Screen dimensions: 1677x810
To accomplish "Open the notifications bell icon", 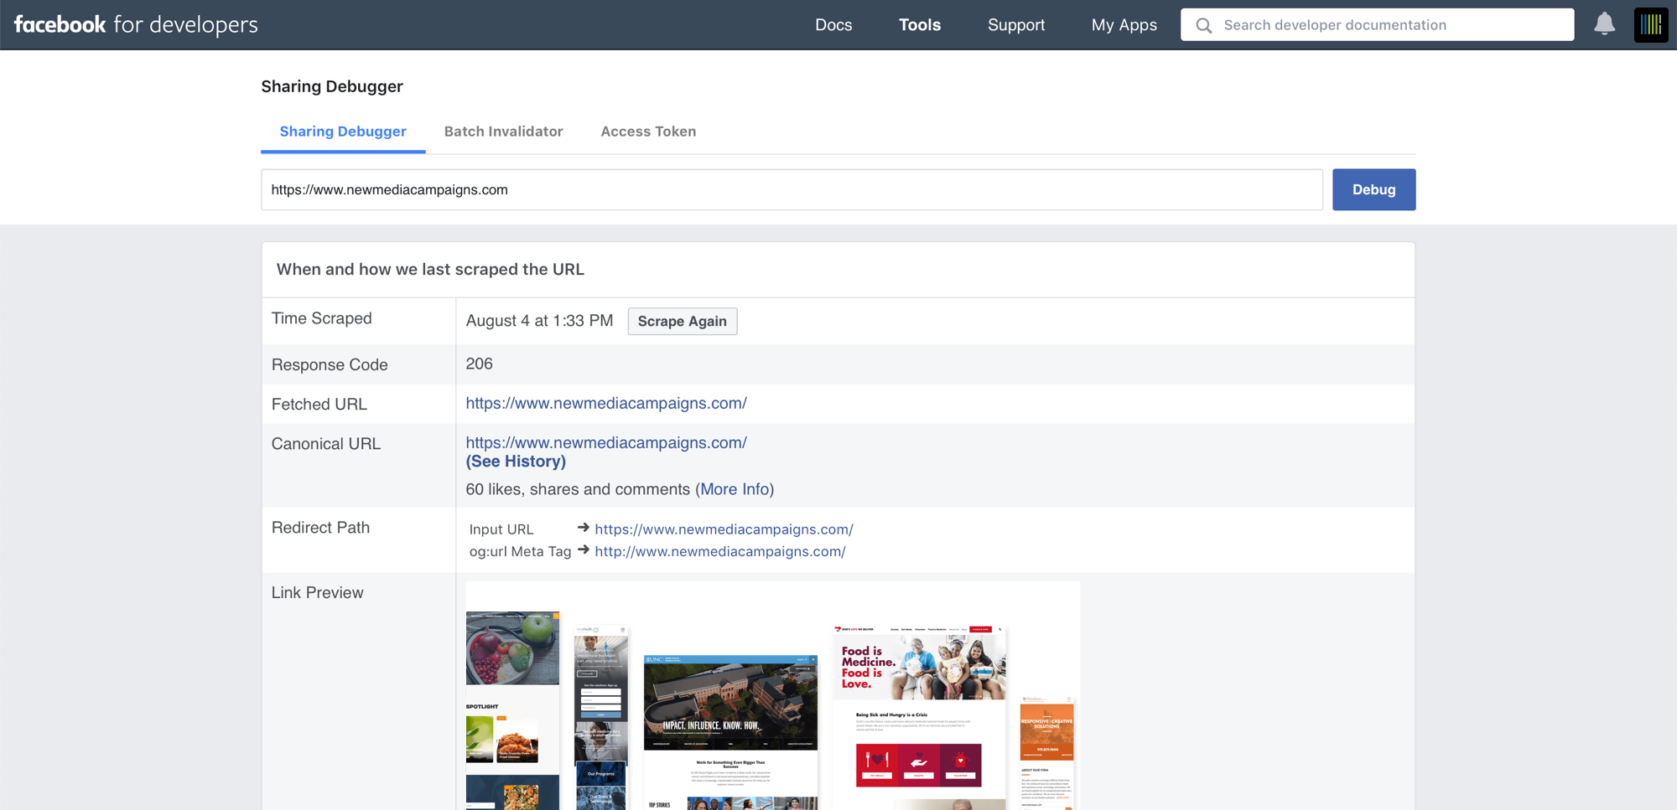I will tap(1604, 24).
